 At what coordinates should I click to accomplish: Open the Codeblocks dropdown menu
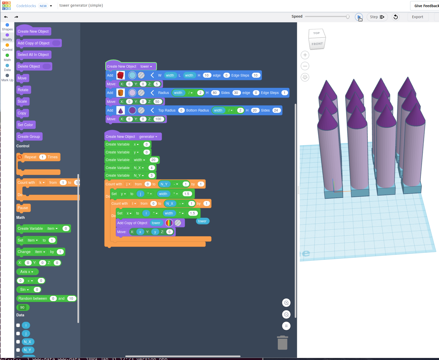coord(51,6)
